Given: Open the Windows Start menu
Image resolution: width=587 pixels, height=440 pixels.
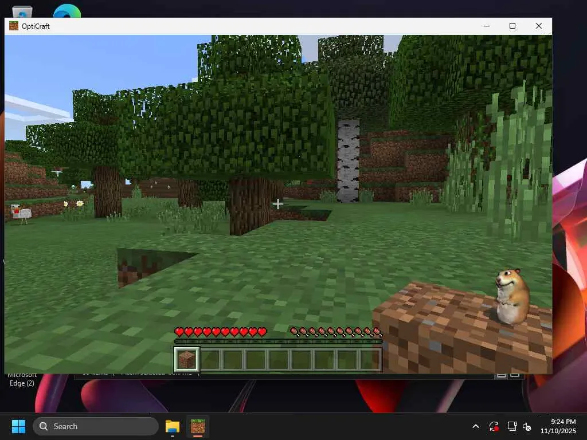Looking at the screenshot, I should [x=18, y=426].
